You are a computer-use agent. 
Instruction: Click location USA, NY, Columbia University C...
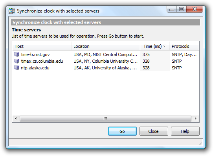tap(105, 61)
